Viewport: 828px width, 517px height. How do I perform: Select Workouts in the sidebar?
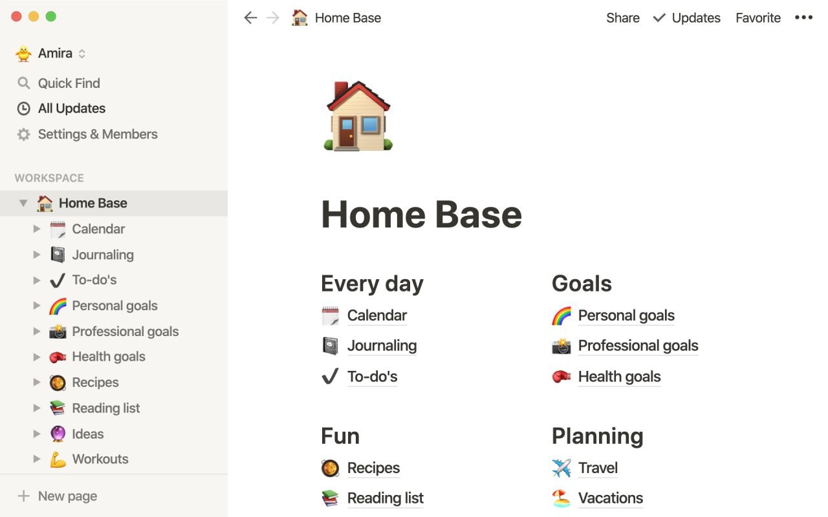tap(100, 459)
